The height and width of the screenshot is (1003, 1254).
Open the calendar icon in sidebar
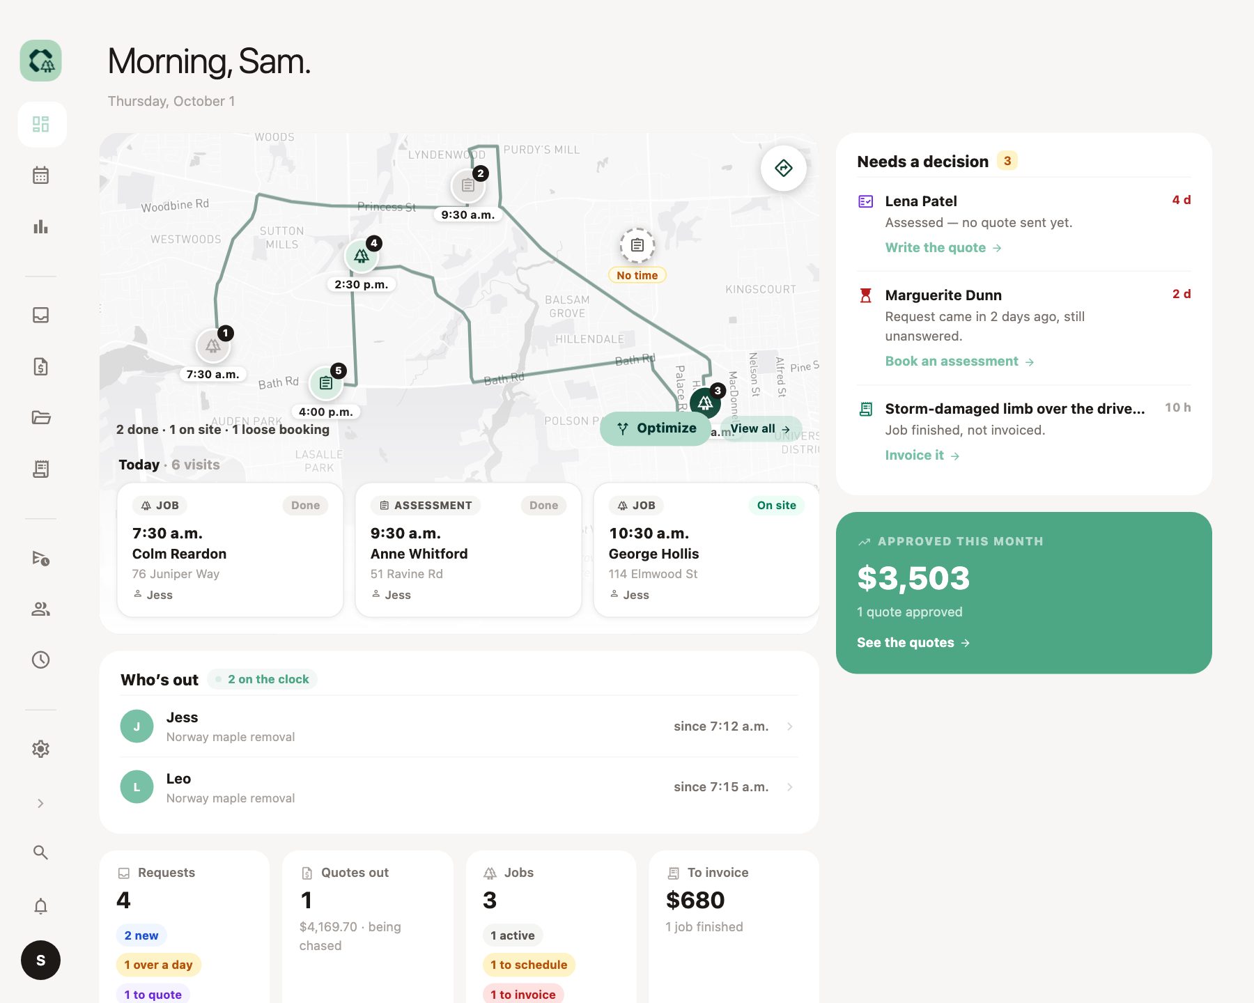click(x=41, y=176)
